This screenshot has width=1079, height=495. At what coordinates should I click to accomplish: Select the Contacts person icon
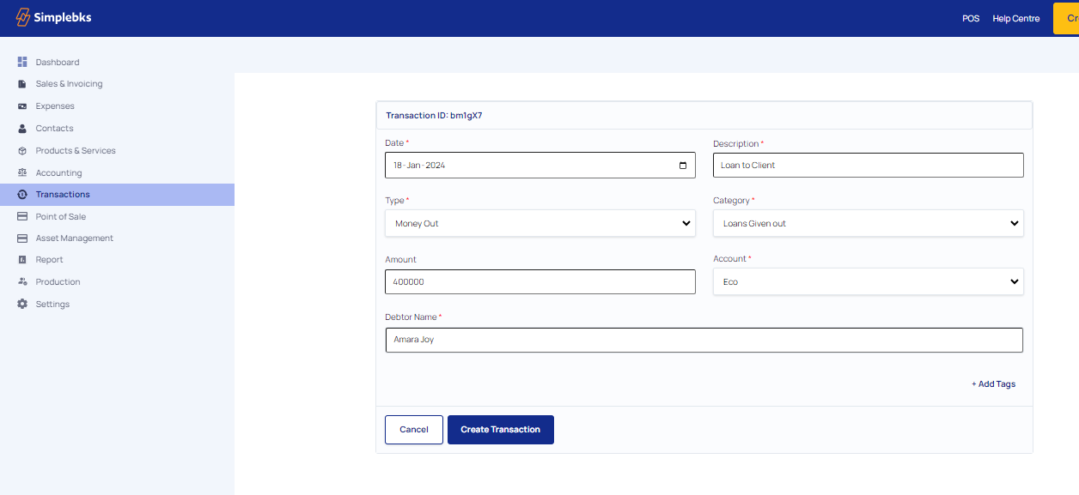[x=22, y=128]
